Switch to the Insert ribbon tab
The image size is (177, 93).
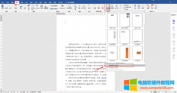point(17,2)
